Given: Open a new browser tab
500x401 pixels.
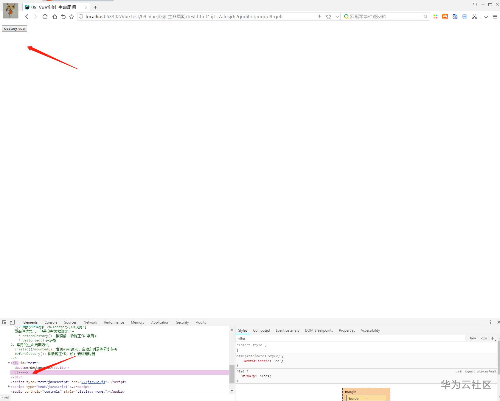Looking at the screenshot, I should point(96,7).
